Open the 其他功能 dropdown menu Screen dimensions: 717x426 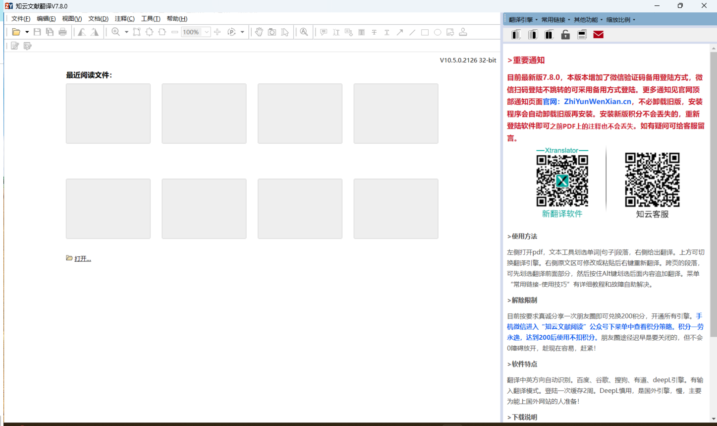[x=588, y=20]
